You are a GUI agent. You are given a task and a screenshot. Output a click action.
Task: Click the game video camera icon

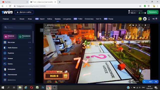pos(133,25)
